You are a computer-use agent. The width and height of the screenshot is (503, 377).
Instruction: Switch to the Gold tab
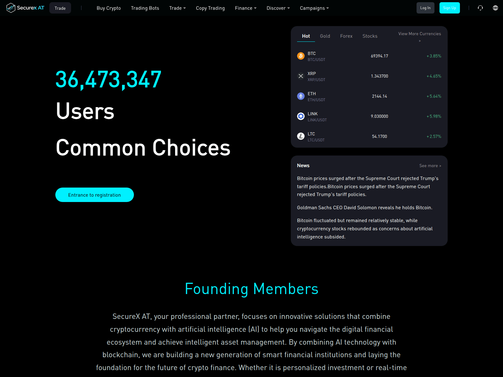(325, 36)
